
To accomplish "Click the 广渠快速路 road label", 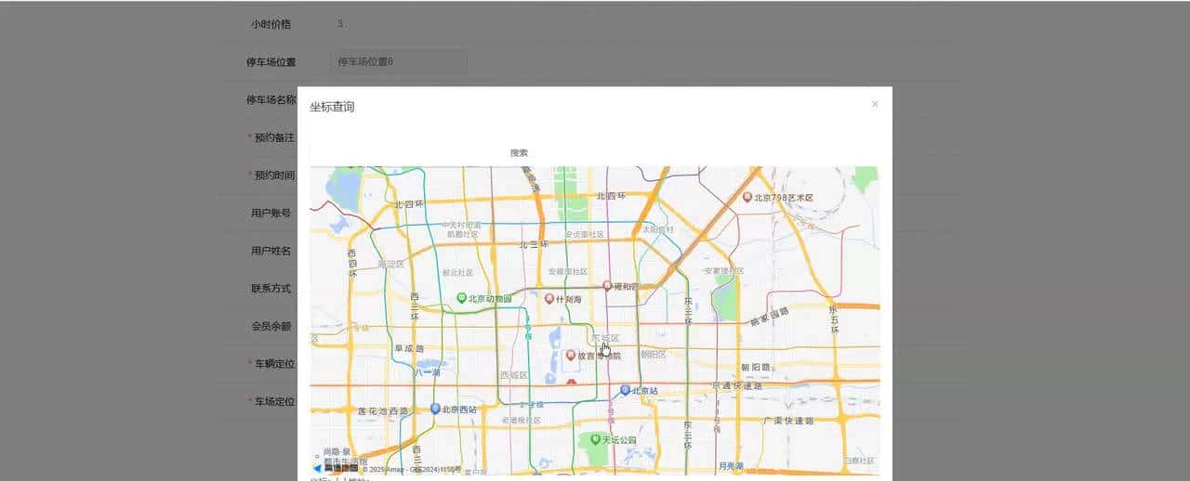I will [x=788, y=421].
